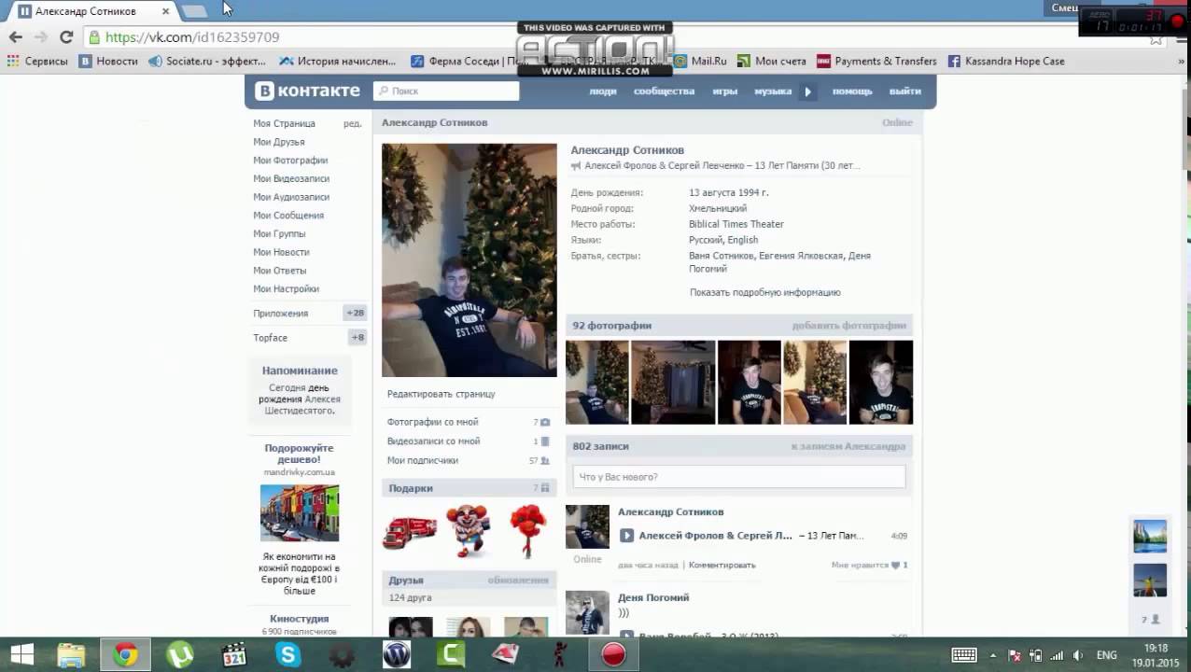The height and width of the screenshot is (672, 1191).
Task: Click the red roses gift
Action: (527, 530)
